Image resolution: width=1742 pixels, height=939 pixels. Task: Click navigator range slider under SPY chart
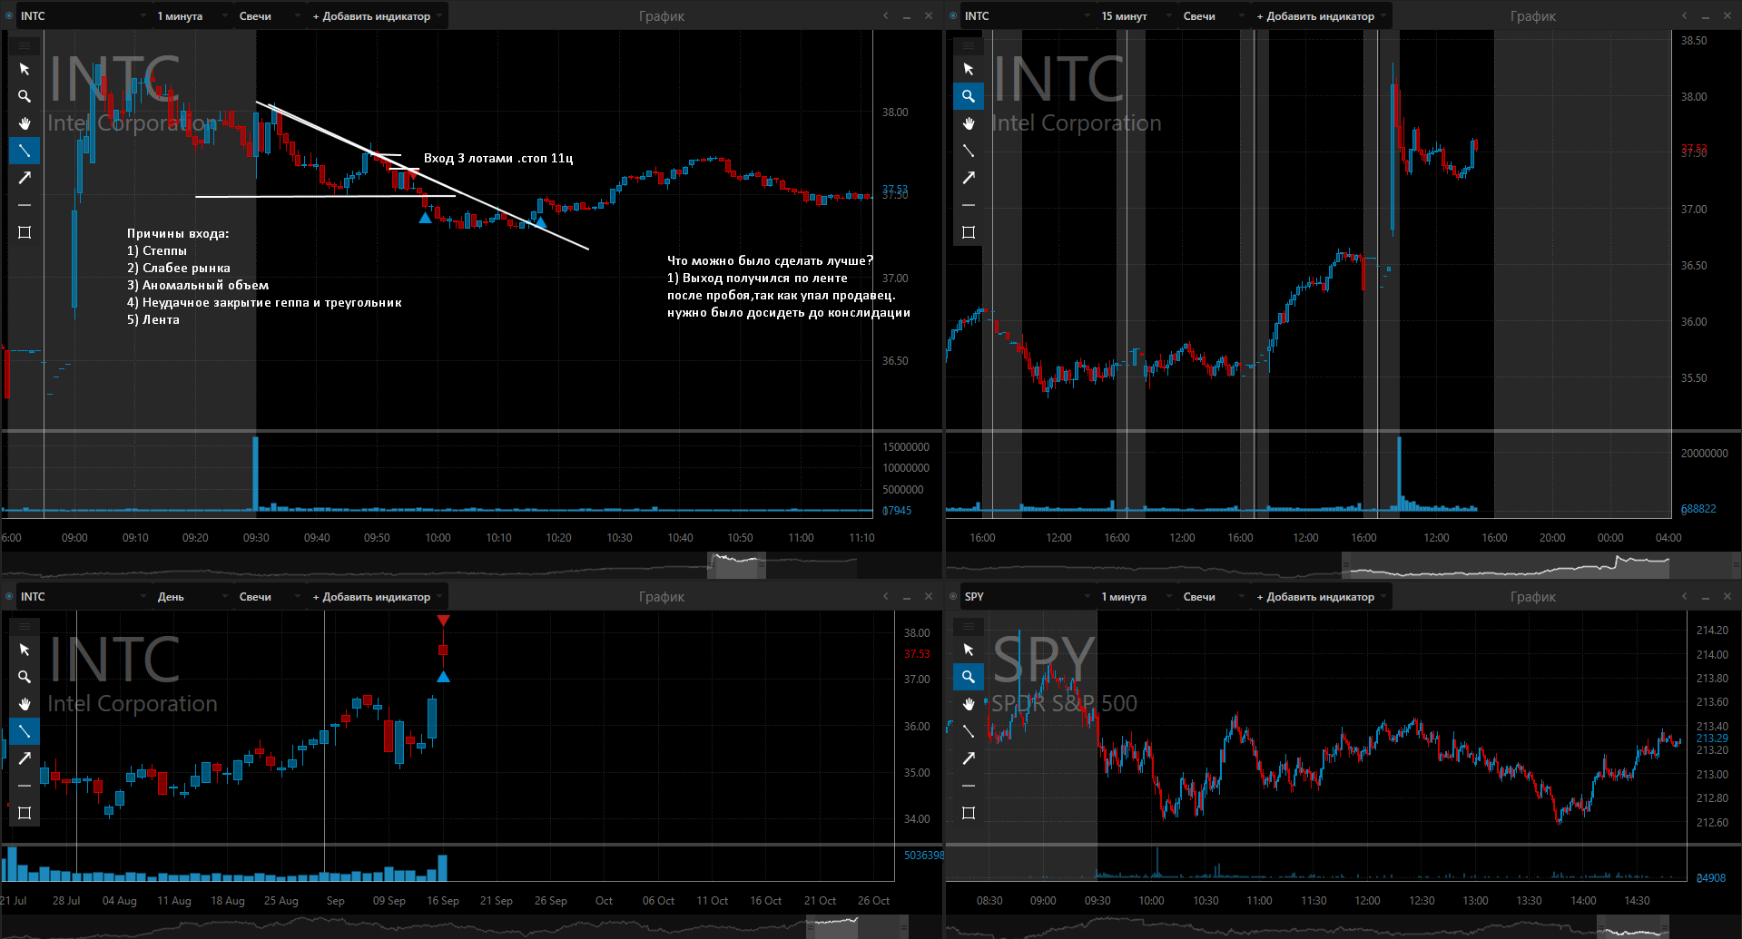point(1633,926)
